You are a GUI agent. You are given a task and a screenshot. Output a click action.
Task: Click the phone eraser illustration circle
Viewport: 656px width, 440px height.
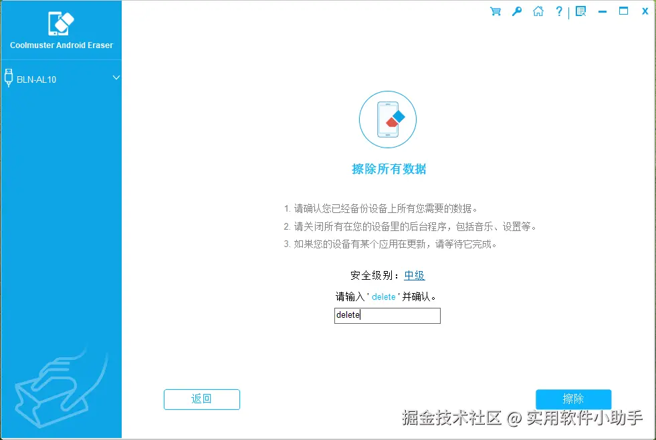tap(388, 120)
